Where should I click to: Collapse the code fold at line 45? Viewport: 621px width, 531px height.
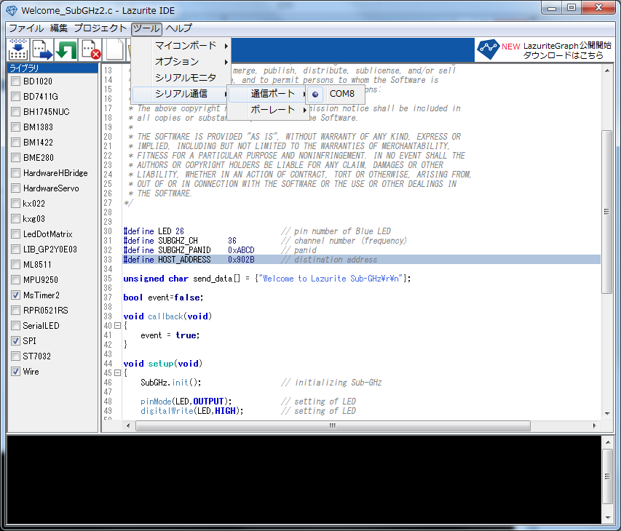coord(117,372)
